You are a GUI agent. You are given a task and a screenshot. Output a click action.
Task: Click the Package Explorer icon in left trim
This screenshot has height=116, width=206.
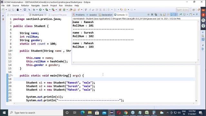pos(3,19)
